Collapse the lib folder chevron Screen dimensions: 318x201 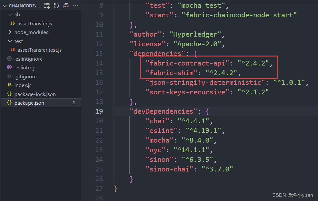(10, 14)
